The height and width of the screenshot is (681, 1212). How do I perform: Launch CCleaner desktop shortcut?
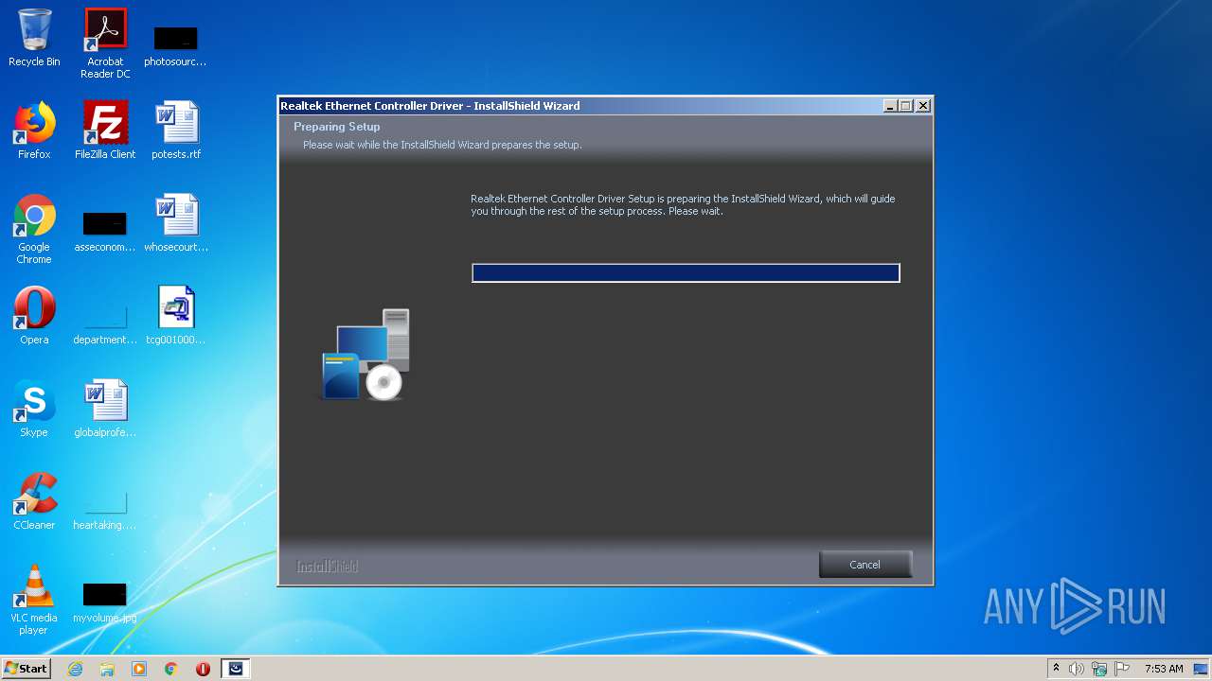pyautogui.click(x=34, y=501)
